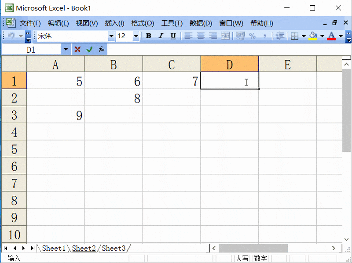352x263 pixels.
Task: Switch to the Sheet2 tab
Action: (83, 248)
